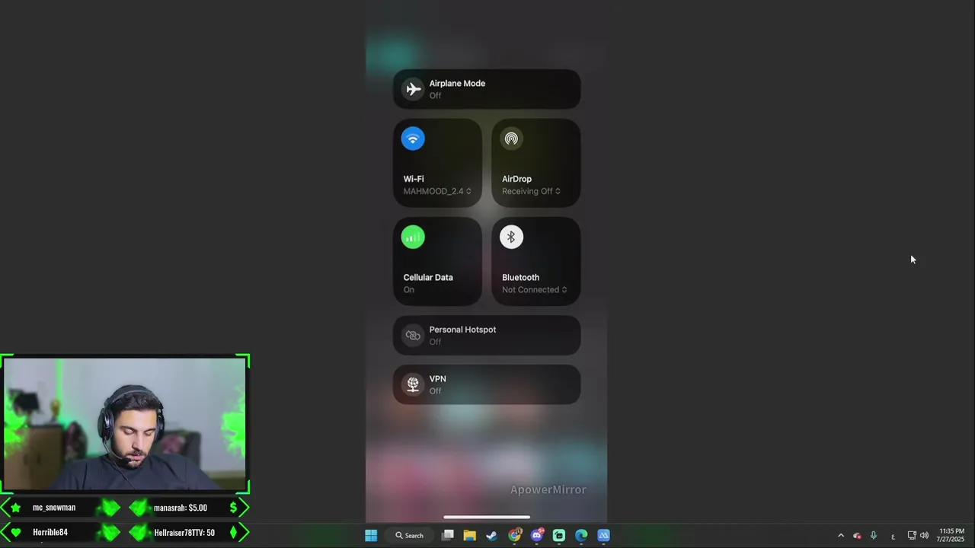
Task: Click the star icon beside mc_snowman
Action: tap(16, 508)
